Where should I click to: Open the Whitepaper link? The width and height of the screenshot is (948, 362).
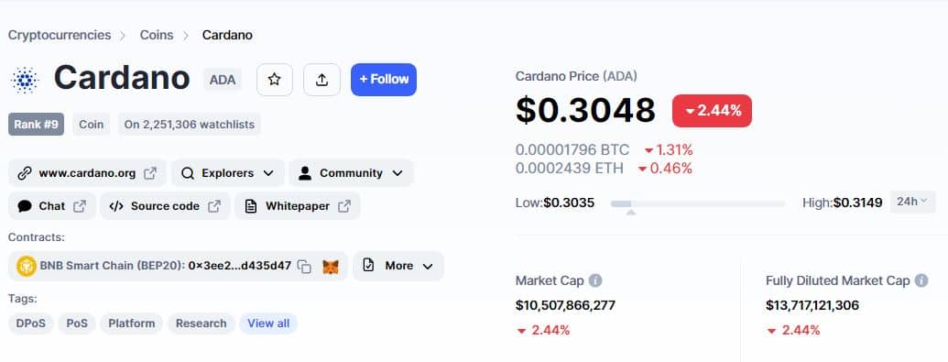(298, 206)
